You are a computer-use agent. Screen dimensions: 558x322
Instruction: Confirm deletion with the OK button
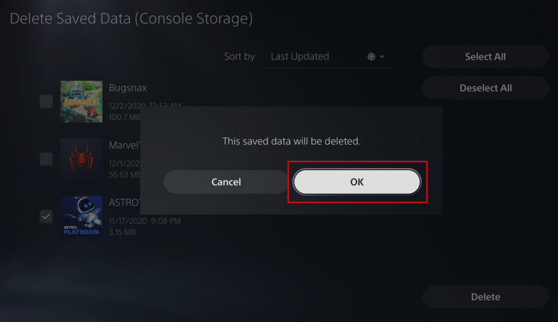pos(357,182)
